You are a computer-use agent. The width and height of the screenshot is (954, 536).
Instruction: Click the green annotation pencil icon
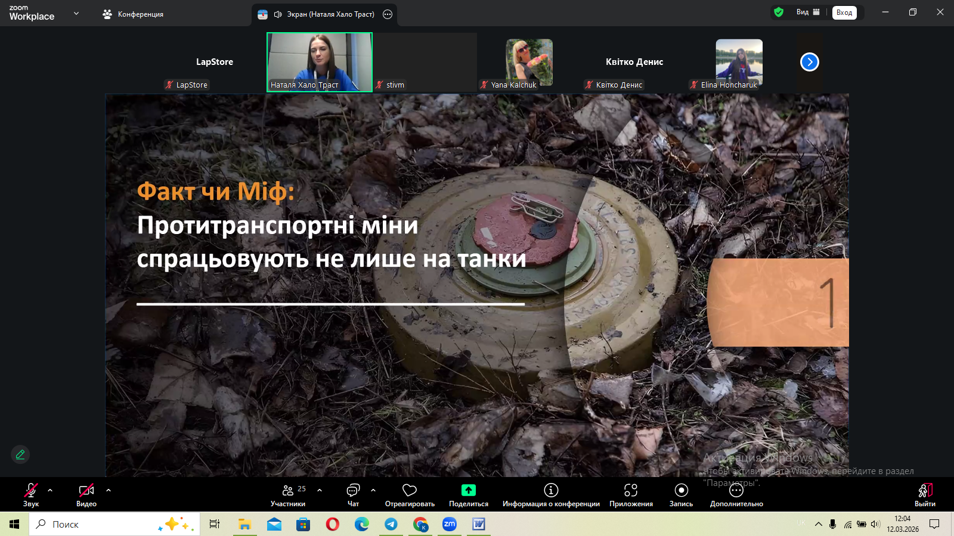tap(20, 454)
